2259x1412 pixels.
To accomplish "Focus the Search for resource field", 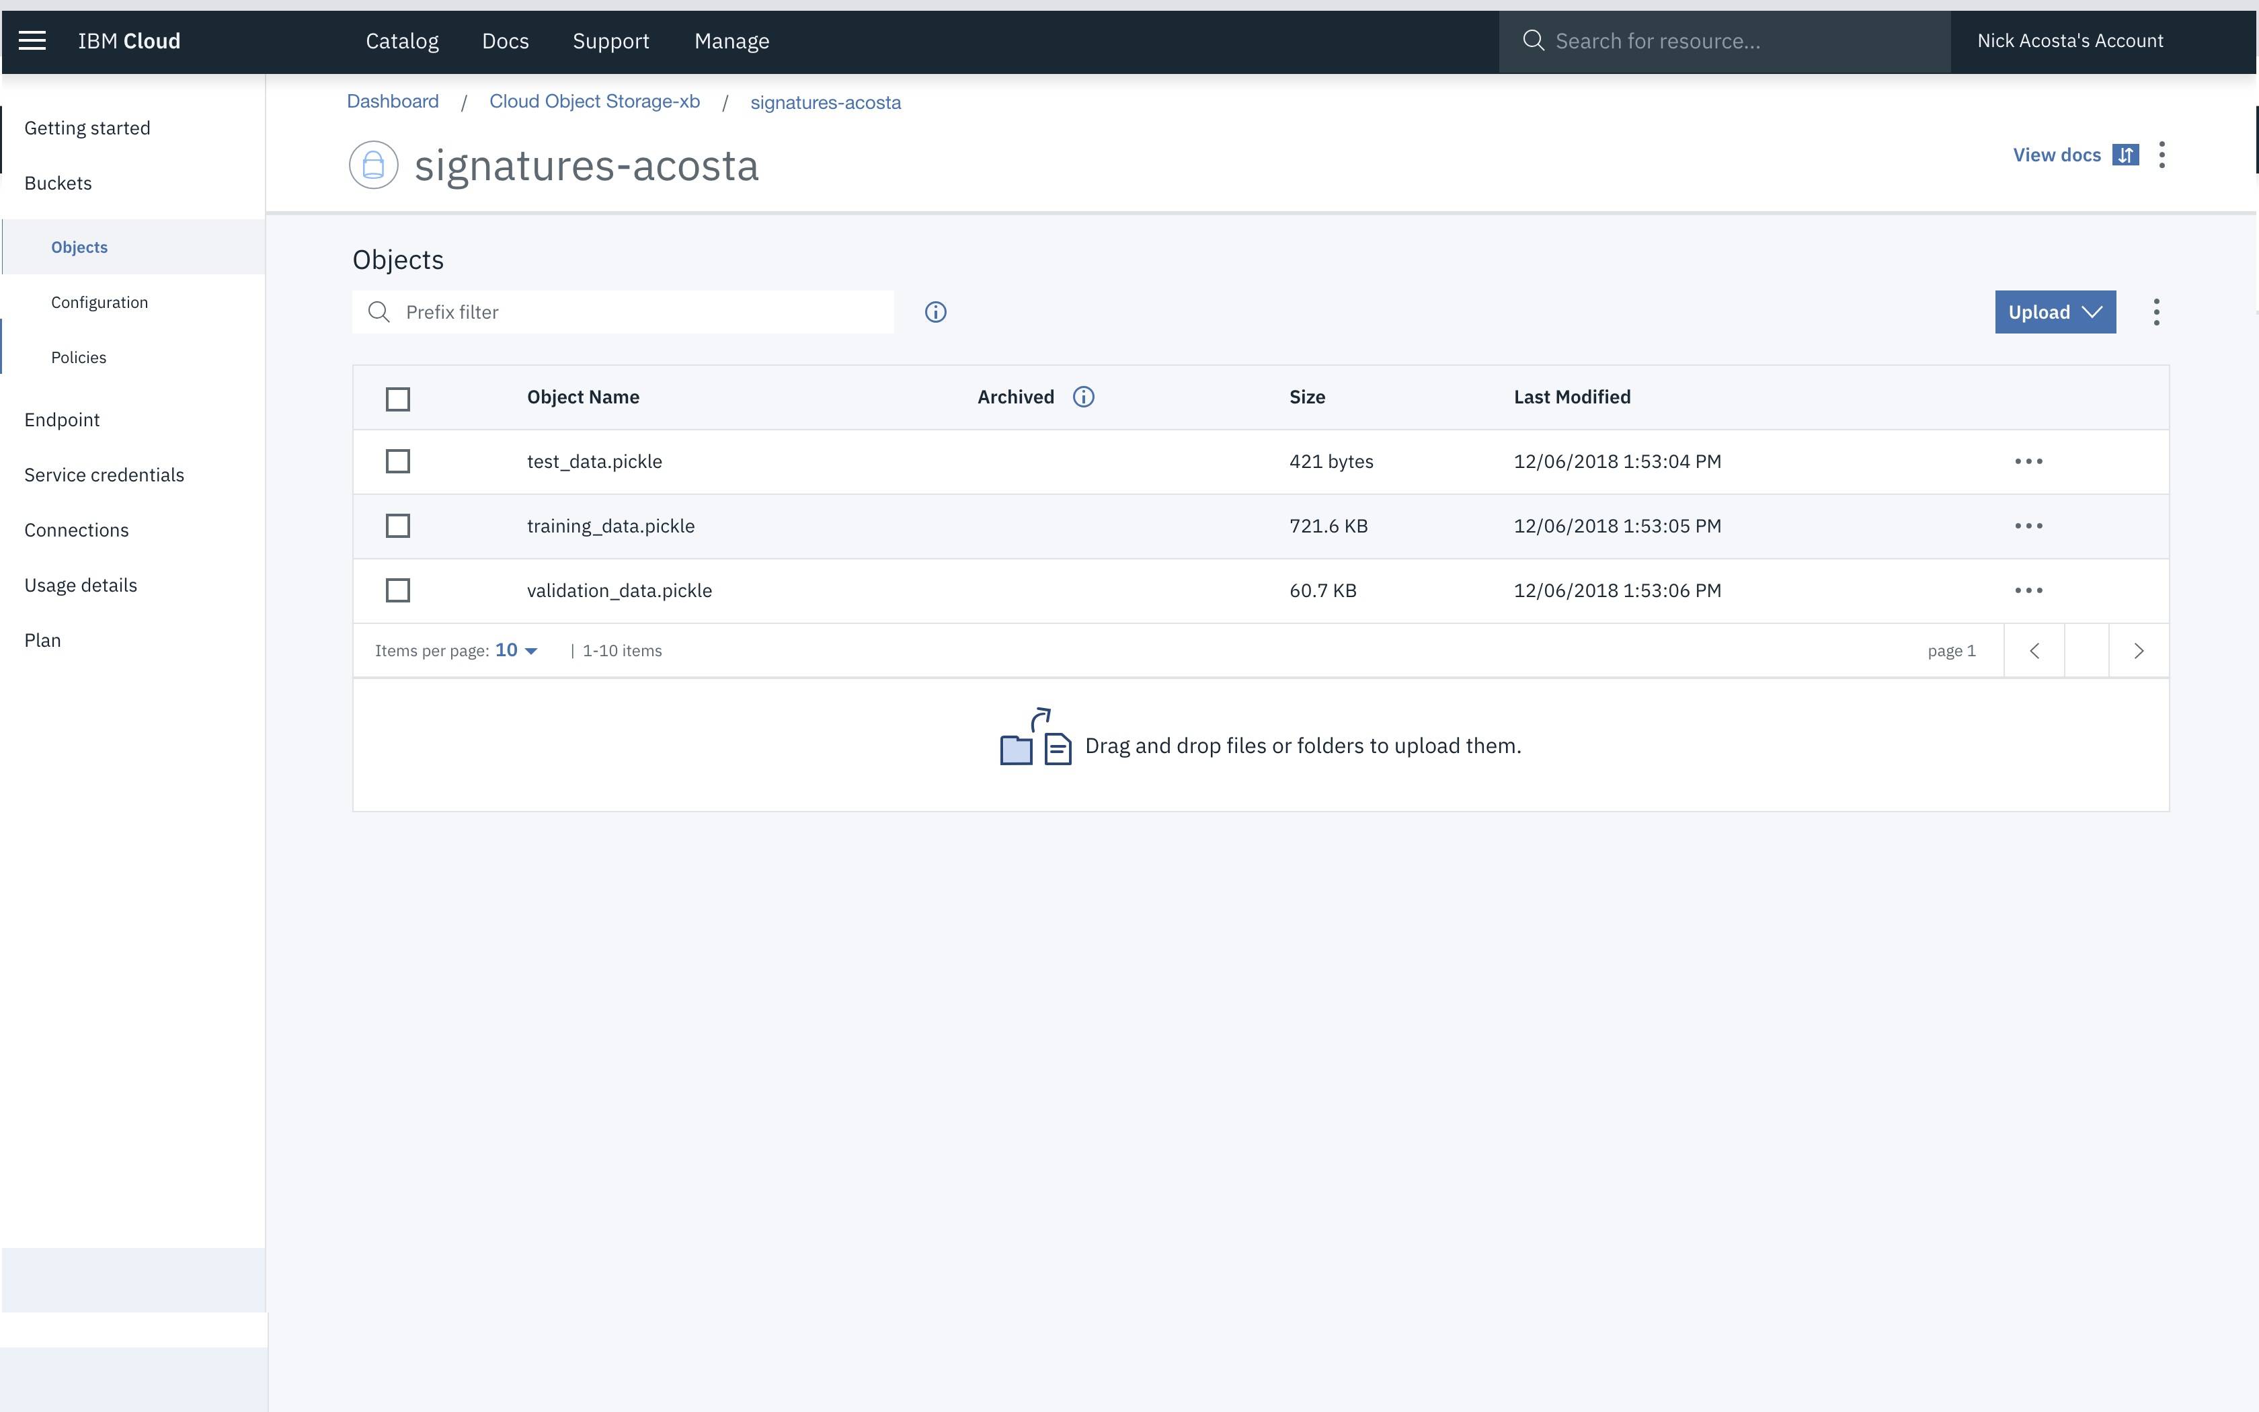I will 1724,41.
